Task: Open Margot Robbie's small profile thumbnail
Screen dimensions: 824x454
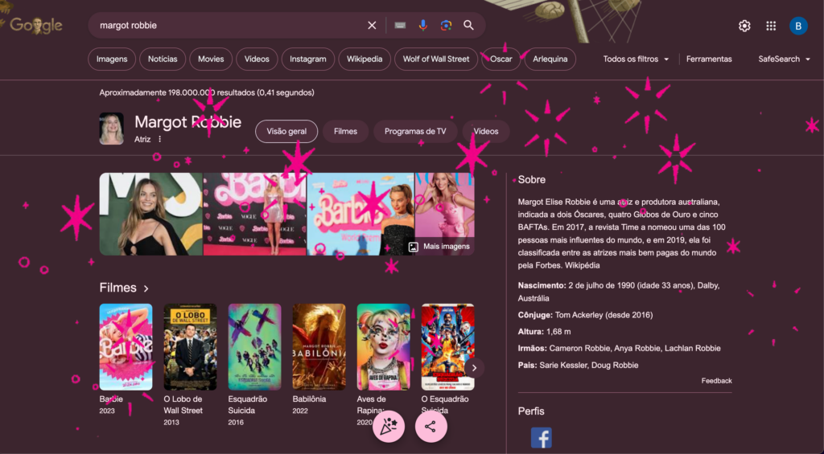Action: pos(111,129)
